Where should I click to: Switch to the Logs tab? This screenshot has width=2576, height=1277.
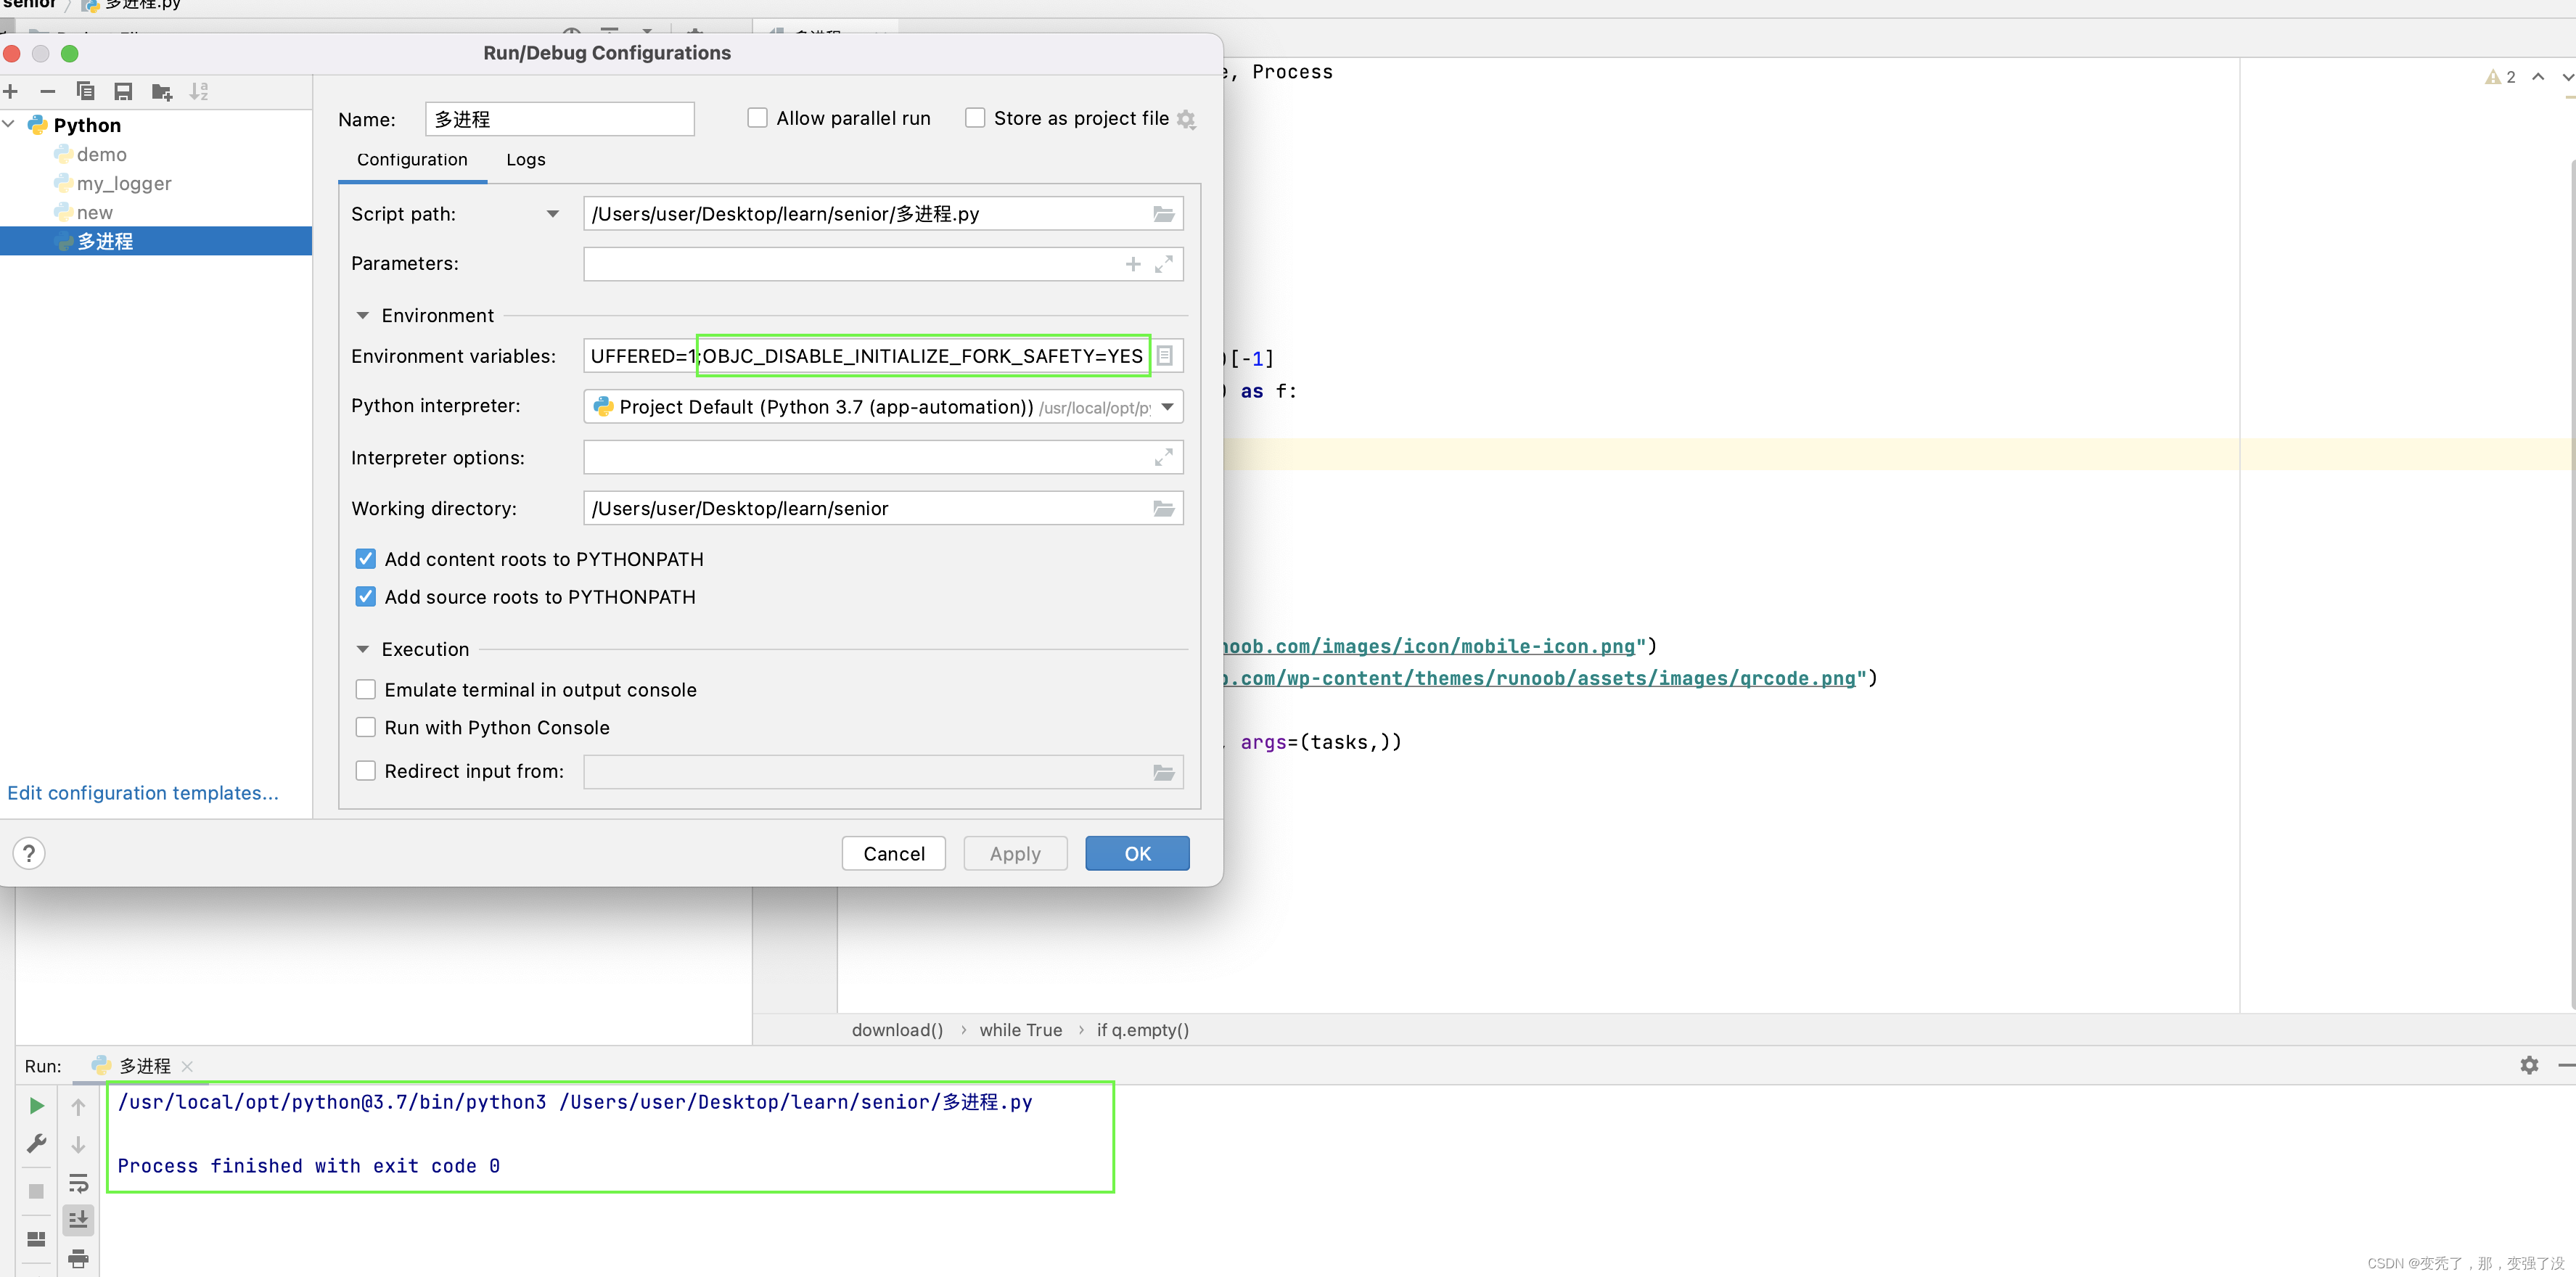(x=526, y=160)
